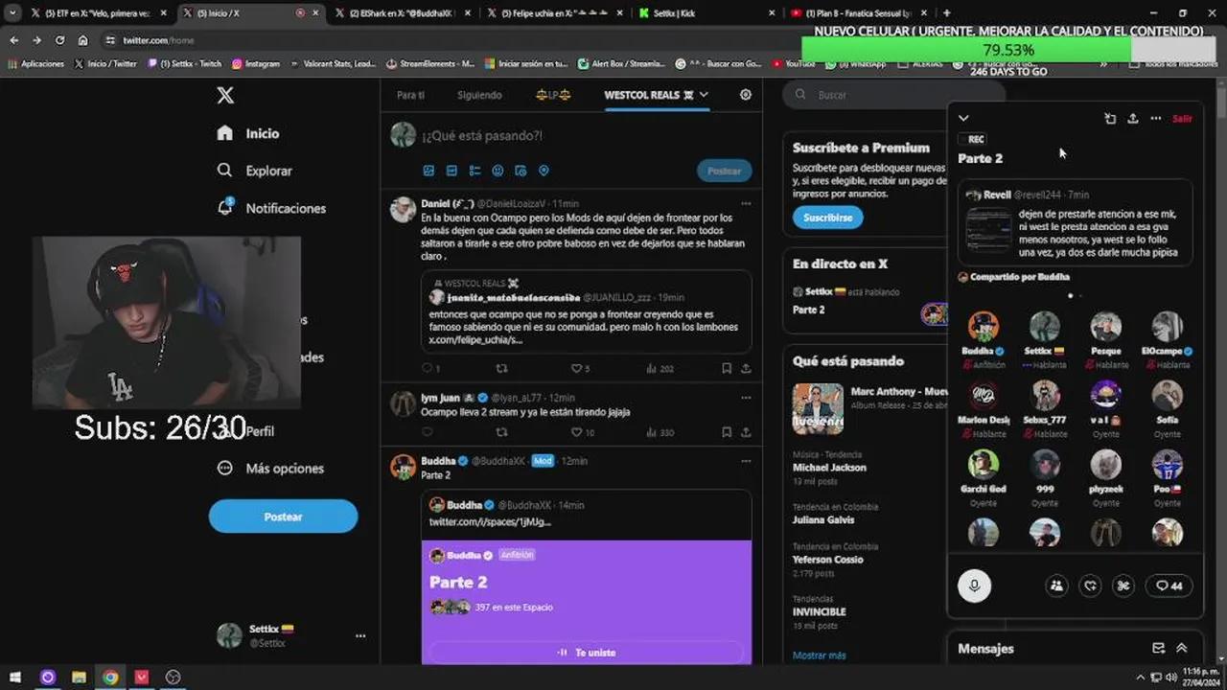The width and height of the screenshot is (1227, 690).
Task: Open the X logo home link
Action: pyautogui.click(x=225, y=95)
